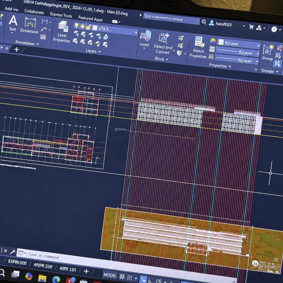Toggle snap mode in status bar
This screenshot has width=283, height=283.
click(x=130, y=278)
